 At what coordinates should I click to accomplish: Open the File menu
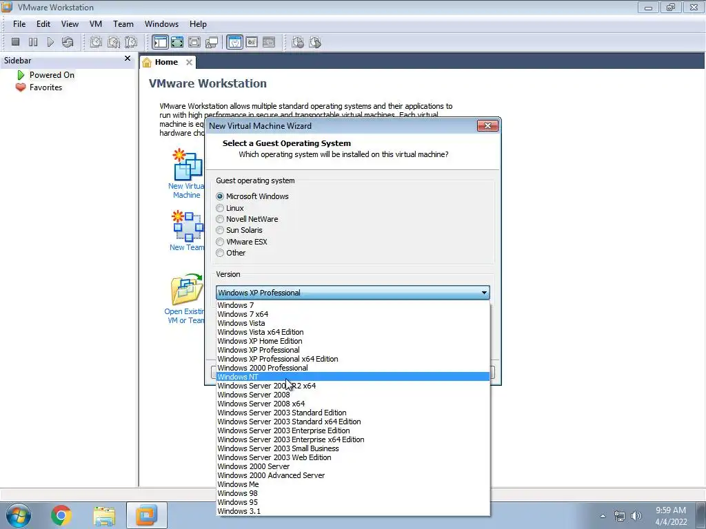tap(19, 24)
